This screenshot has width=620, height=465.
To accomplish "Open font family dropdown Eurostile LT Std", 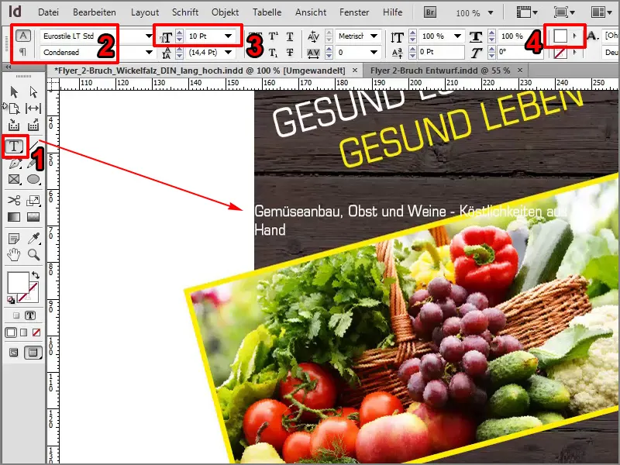I will tap(149, 36).
